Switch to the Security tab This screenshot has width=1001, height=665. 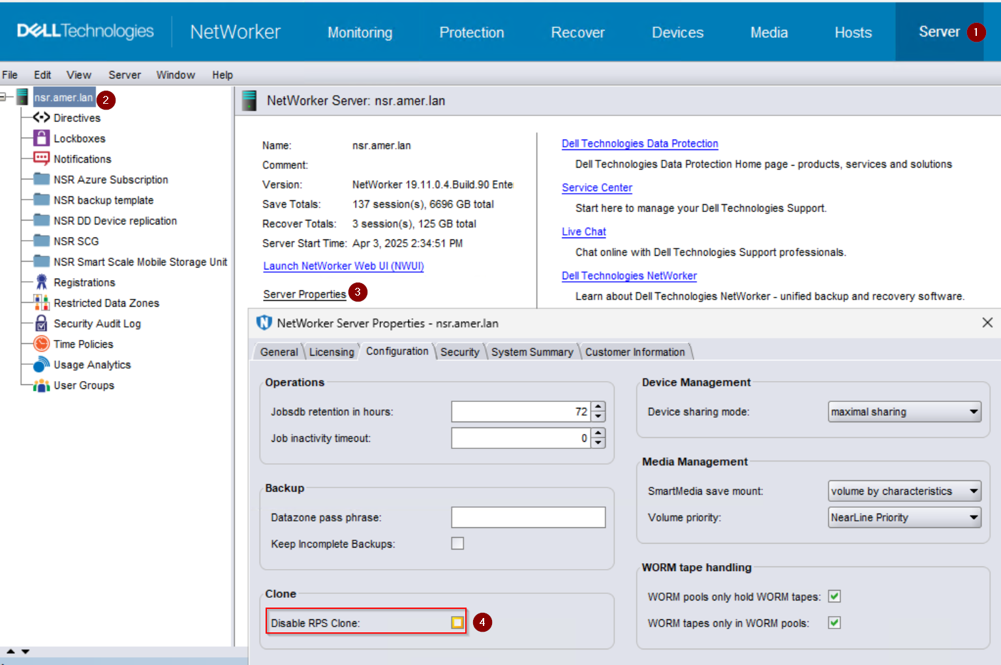click(x=459, y=352)
